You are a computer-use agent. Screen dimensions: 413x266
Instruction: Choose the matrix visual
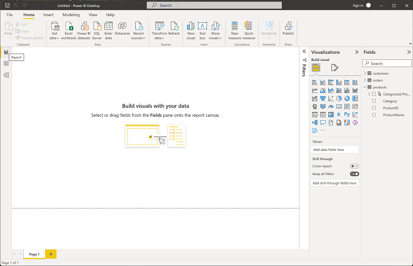[331, 115]
